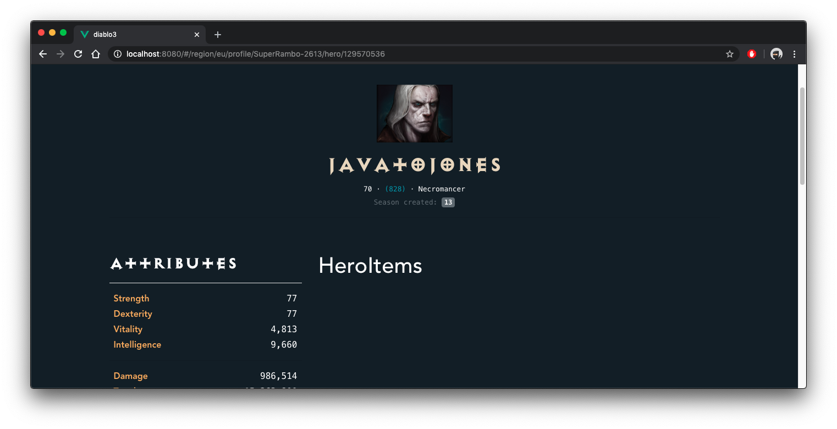
Task: Click the JAVATOJONES hero name
Action: (x=415, y=166)
